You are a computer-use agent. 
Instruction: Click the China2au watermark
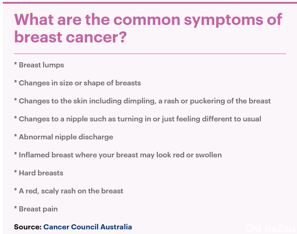pos(270,228)
